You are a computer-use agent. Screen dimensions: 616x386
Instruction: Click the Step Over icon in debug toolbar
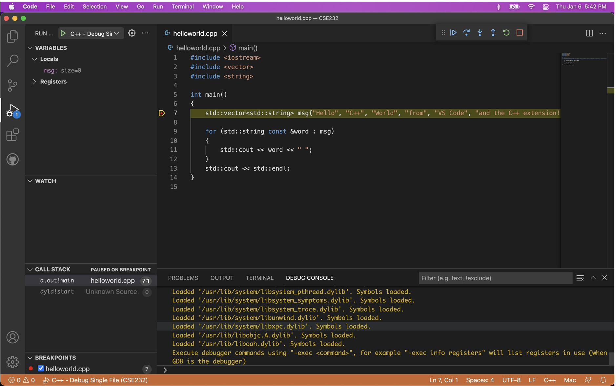click(466, 32)
